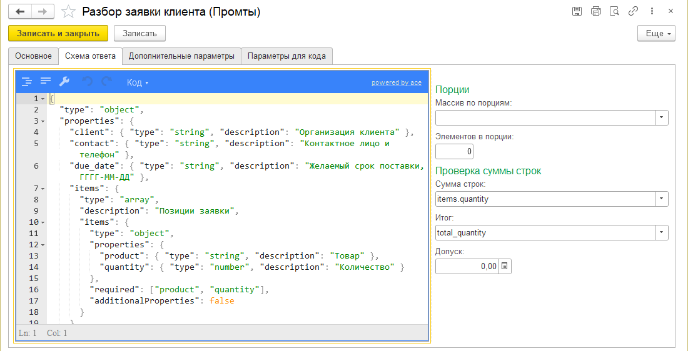Click the Col: 1 status bar entry
688x351 pixels.
click(x=57, y=333)
